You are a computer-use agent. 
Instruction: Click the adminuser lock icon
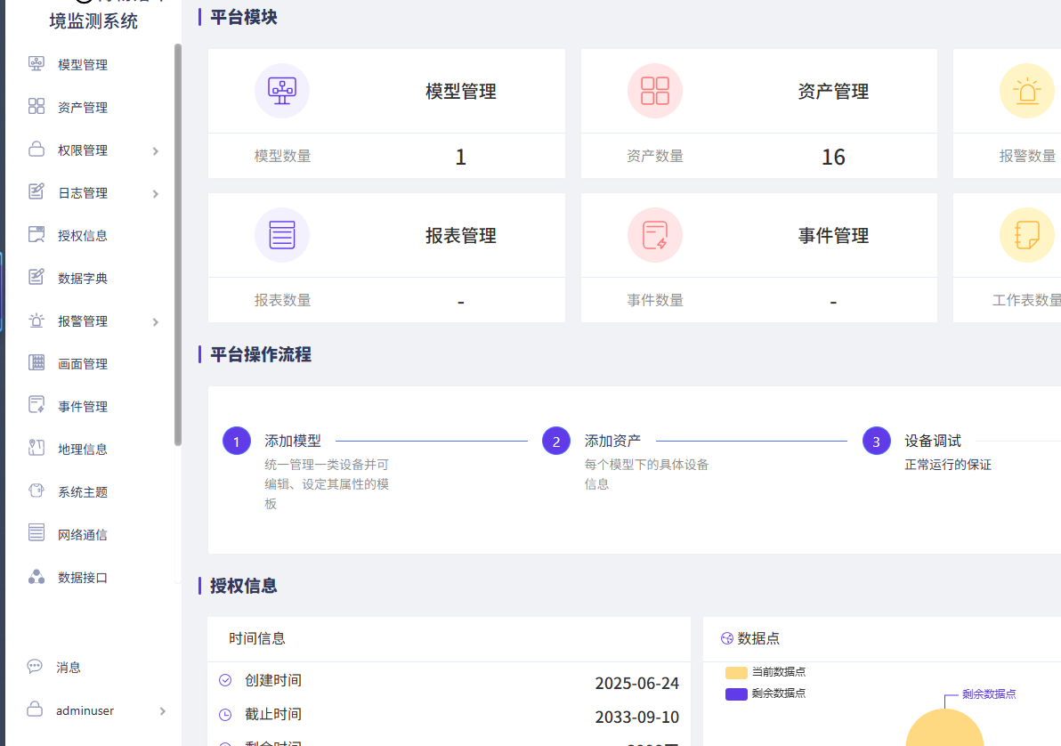coord(35,709)
